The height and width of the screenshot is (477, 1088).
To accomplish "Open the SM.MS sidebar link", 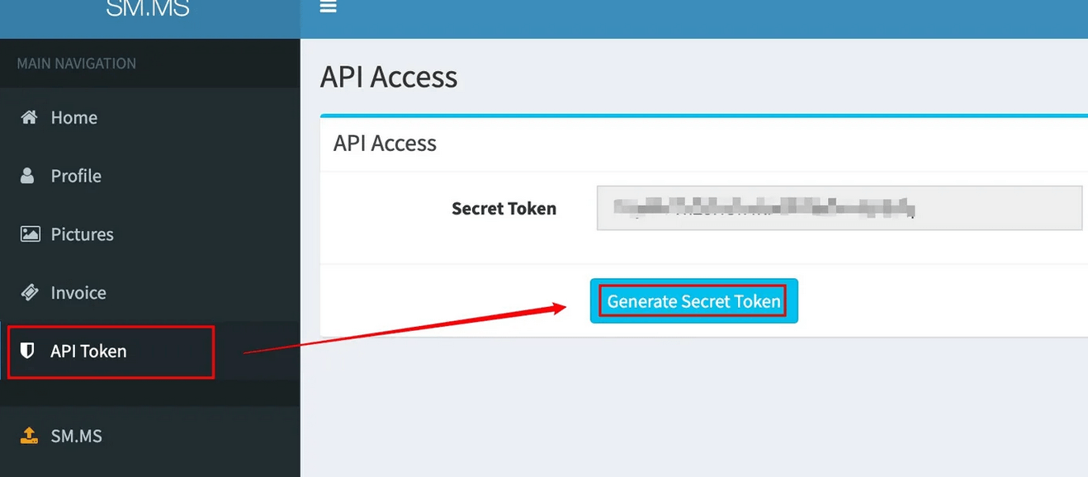I will (77, 436).
